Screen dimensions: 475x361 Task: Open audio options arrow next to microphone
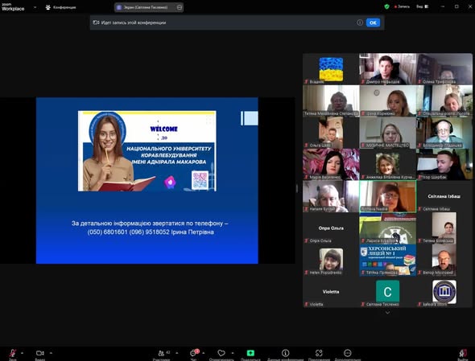(22, 353)
